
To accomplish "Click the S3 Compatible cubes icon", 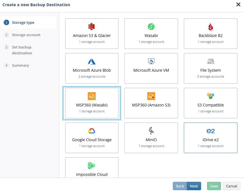I will click(211, 96).
